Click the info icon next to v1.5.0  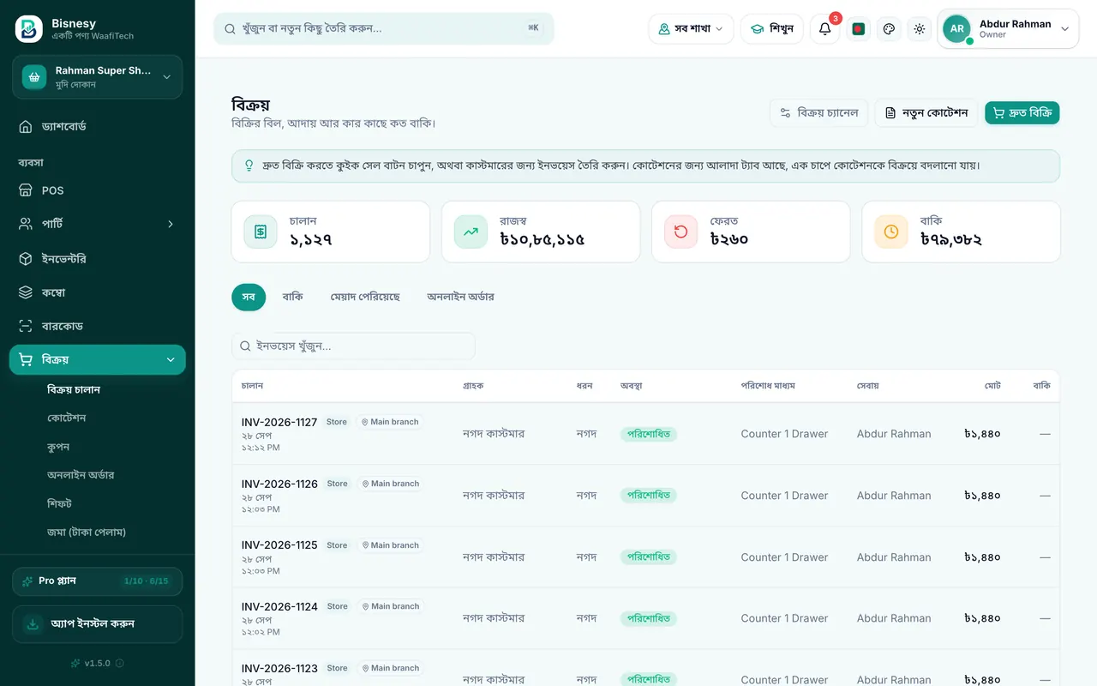(x=120, y=663)
